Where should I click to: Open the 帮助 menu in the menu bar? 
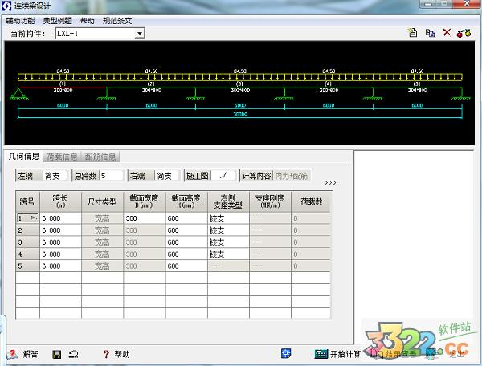88,21
